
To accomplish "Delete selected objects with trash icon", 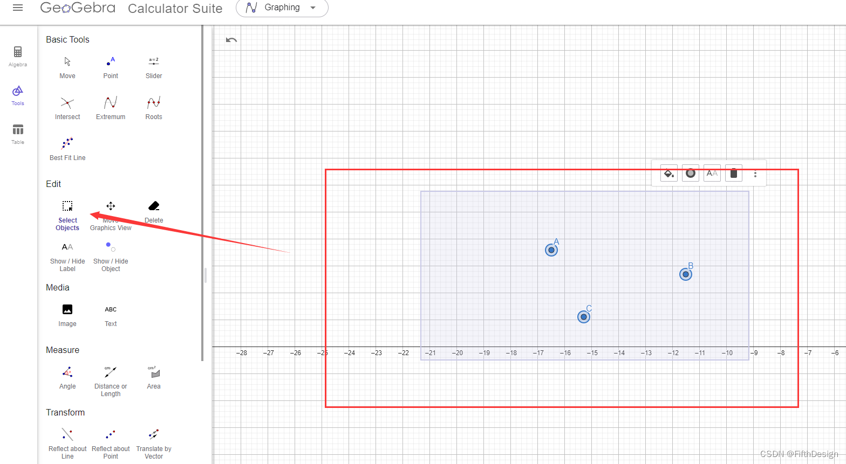I will click(x=734, y=174).
